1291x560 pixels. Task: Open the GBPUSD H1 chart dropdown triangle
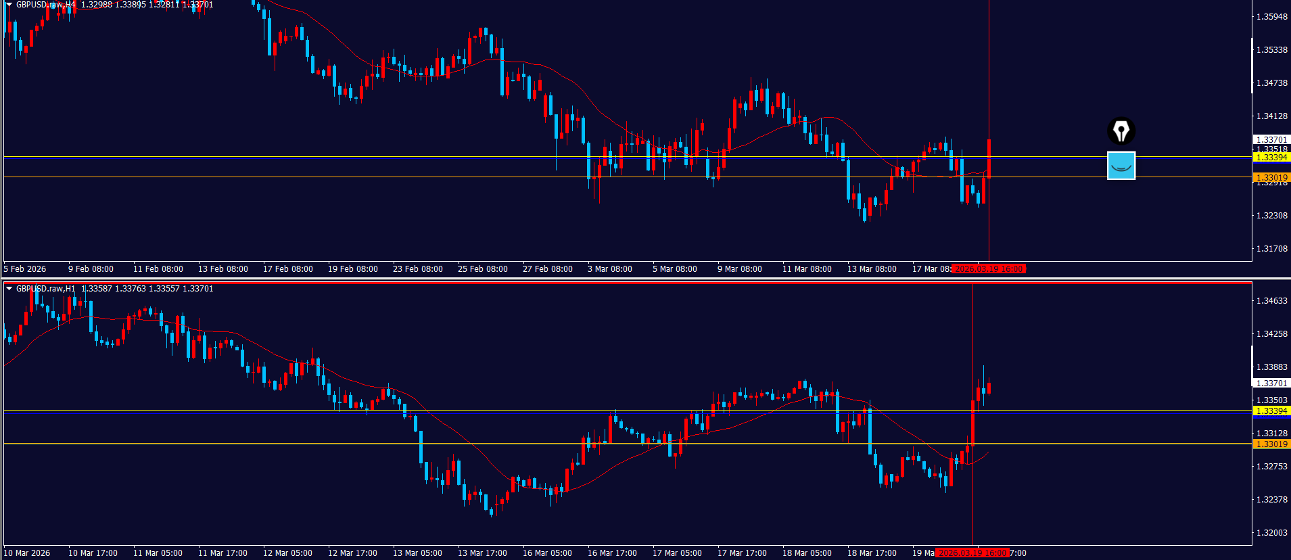click(9, 289)
